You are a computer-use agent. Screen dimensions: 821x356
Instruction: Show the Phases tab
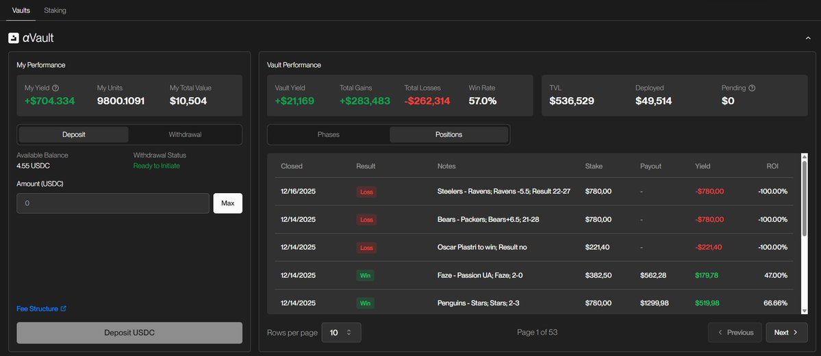point(328,135)
